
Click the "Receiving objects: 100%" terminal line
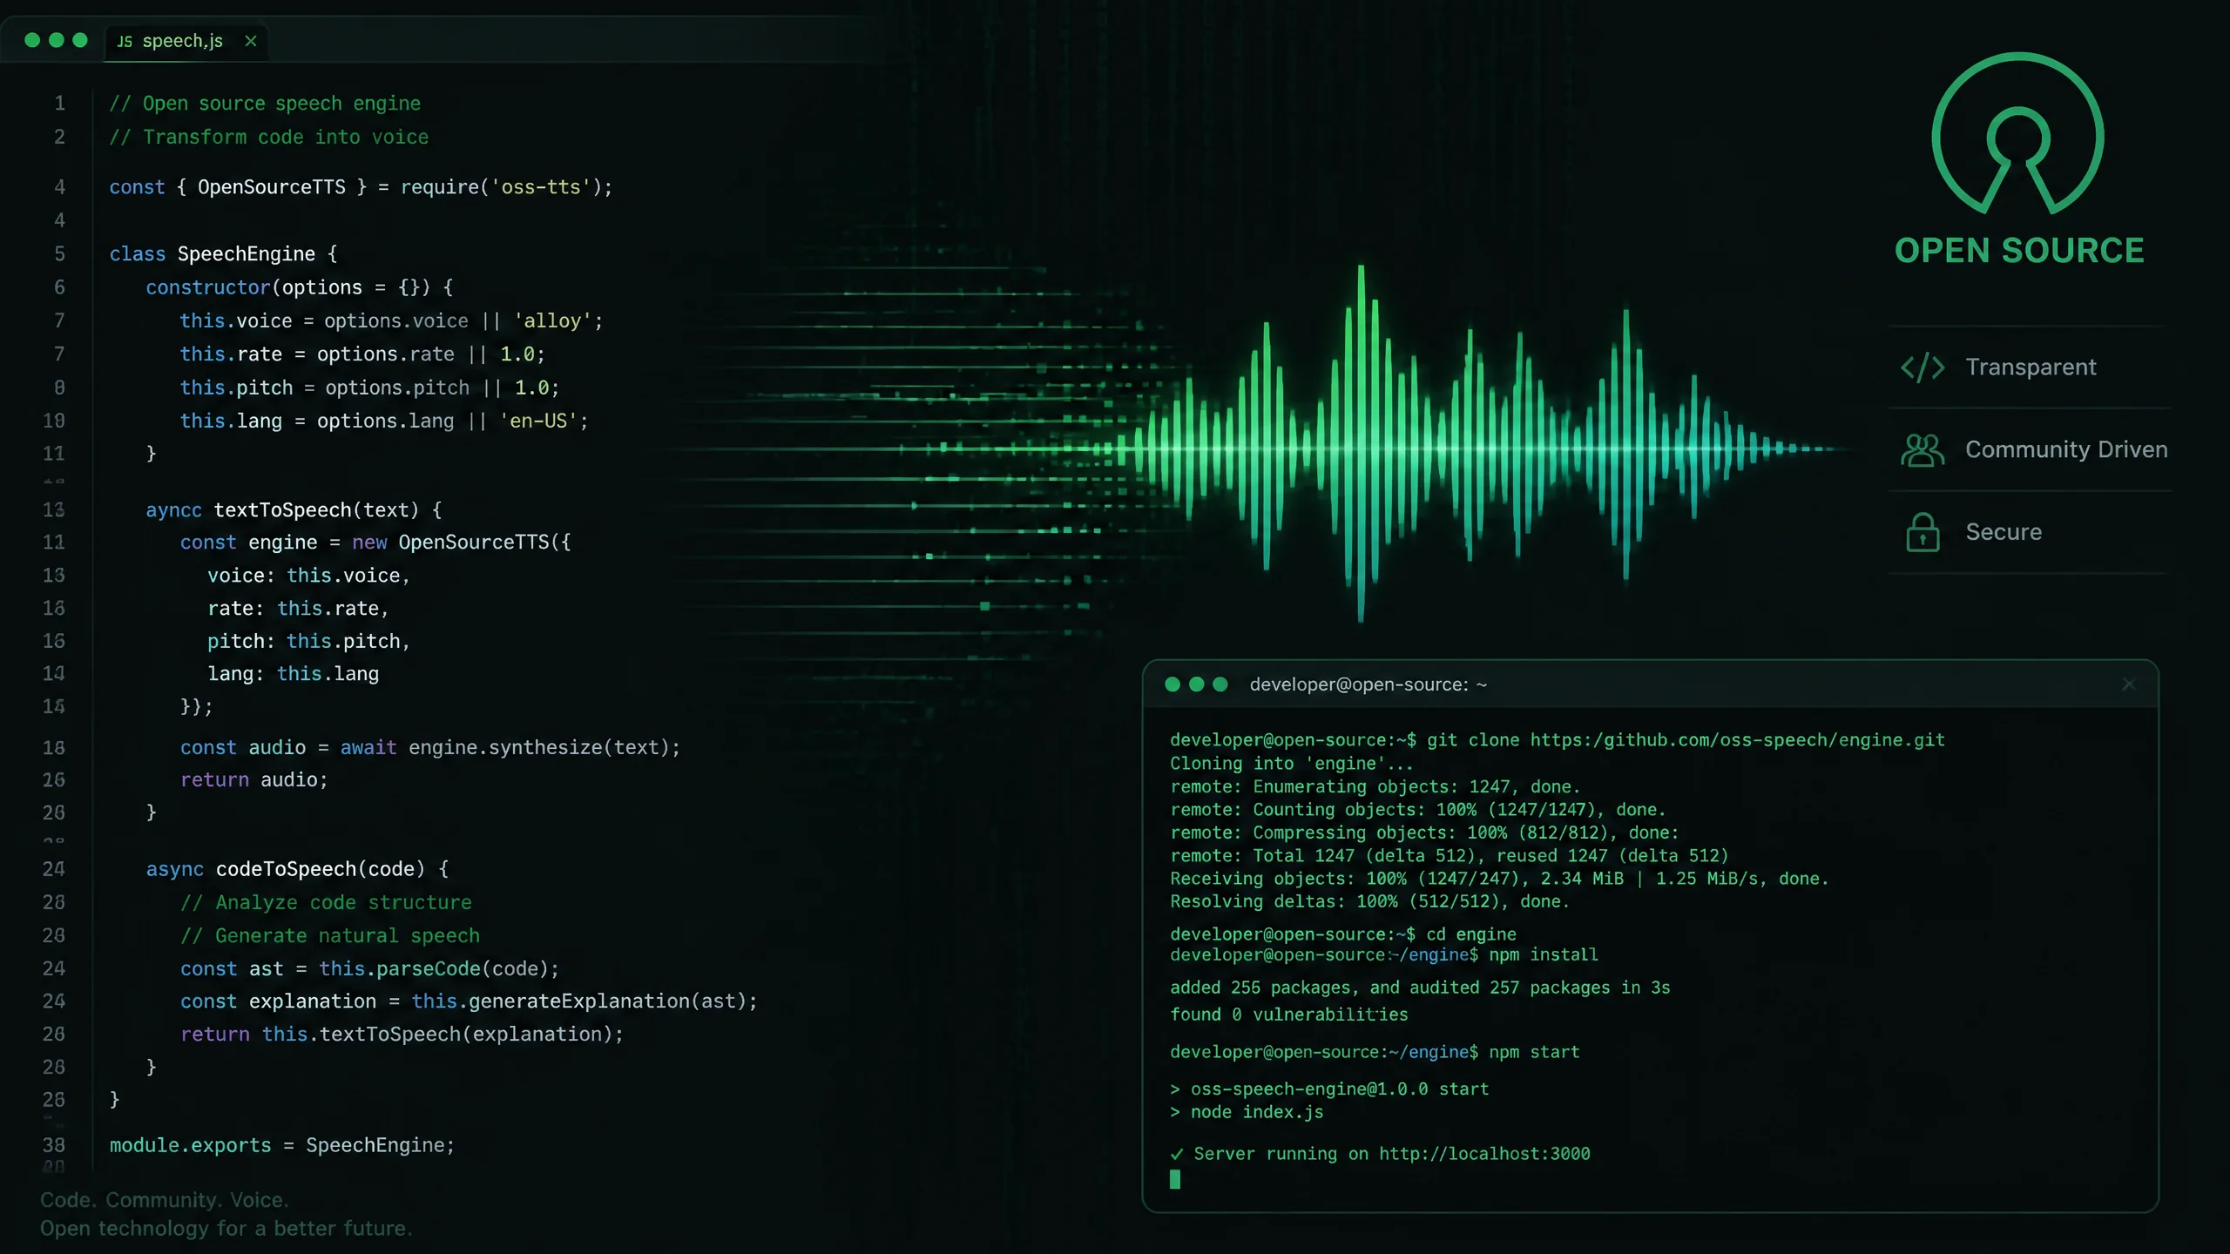pos(1499,880)
